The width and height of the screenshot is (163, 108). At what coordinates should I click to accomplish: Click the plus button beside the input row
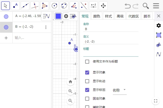click(6, 38)
